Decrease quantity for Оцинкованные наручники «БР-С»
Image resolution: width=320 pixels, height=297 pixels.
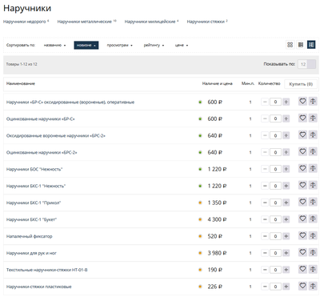[265, 118]
